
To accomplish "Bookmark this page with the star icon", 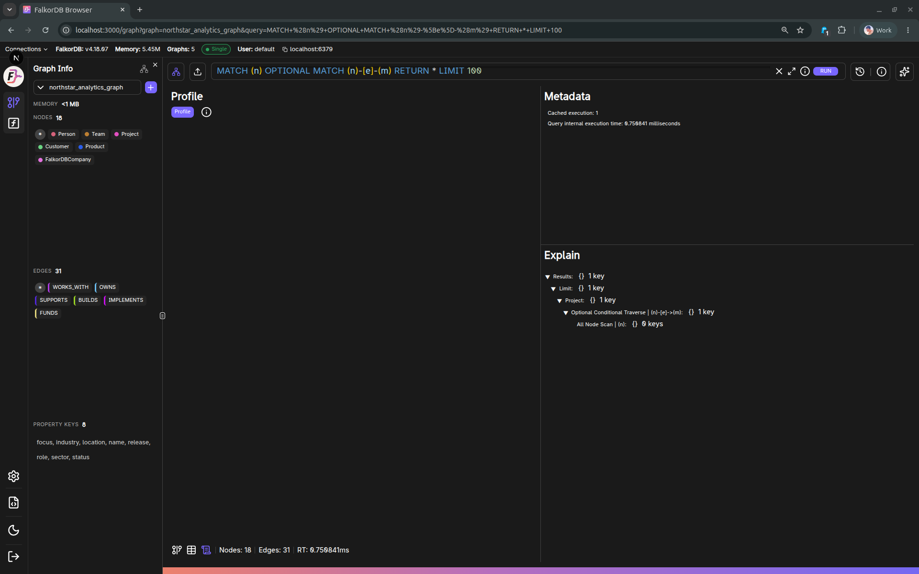I will [x=800, y=30].
